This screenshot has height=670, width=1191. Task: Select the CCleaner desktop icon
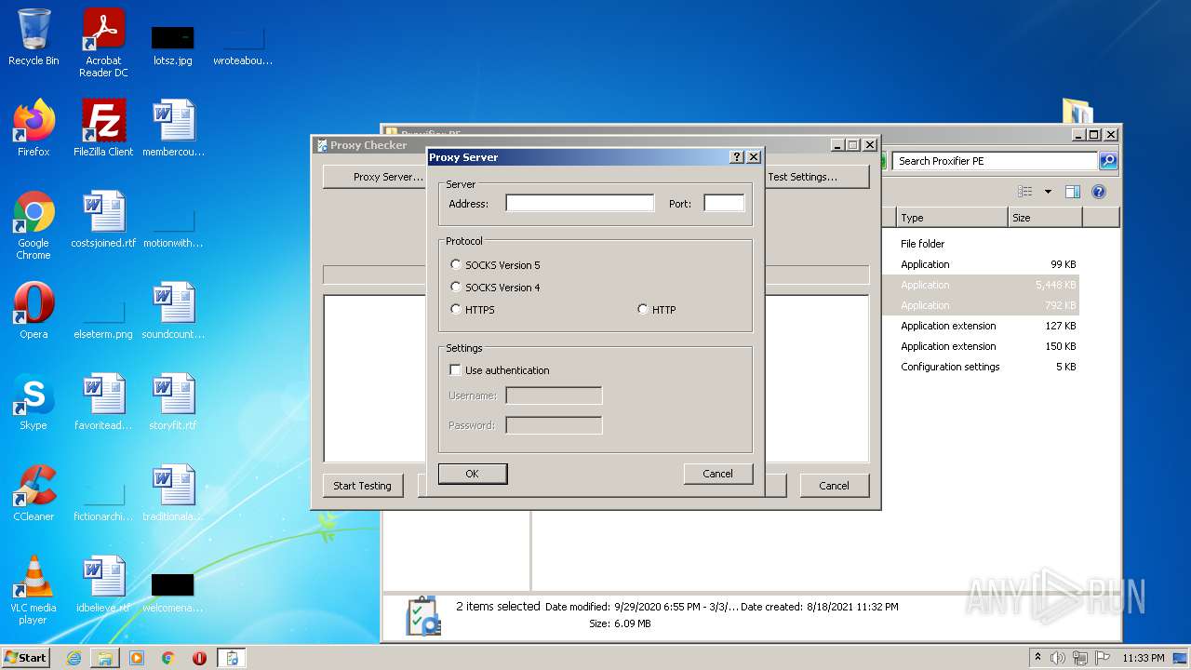(33, 493)
